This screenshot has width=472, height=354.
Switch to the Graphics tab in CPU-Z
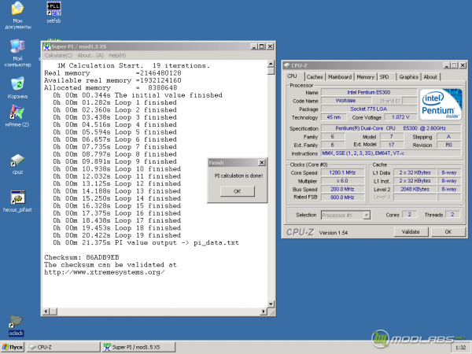[x=408, y=77]
